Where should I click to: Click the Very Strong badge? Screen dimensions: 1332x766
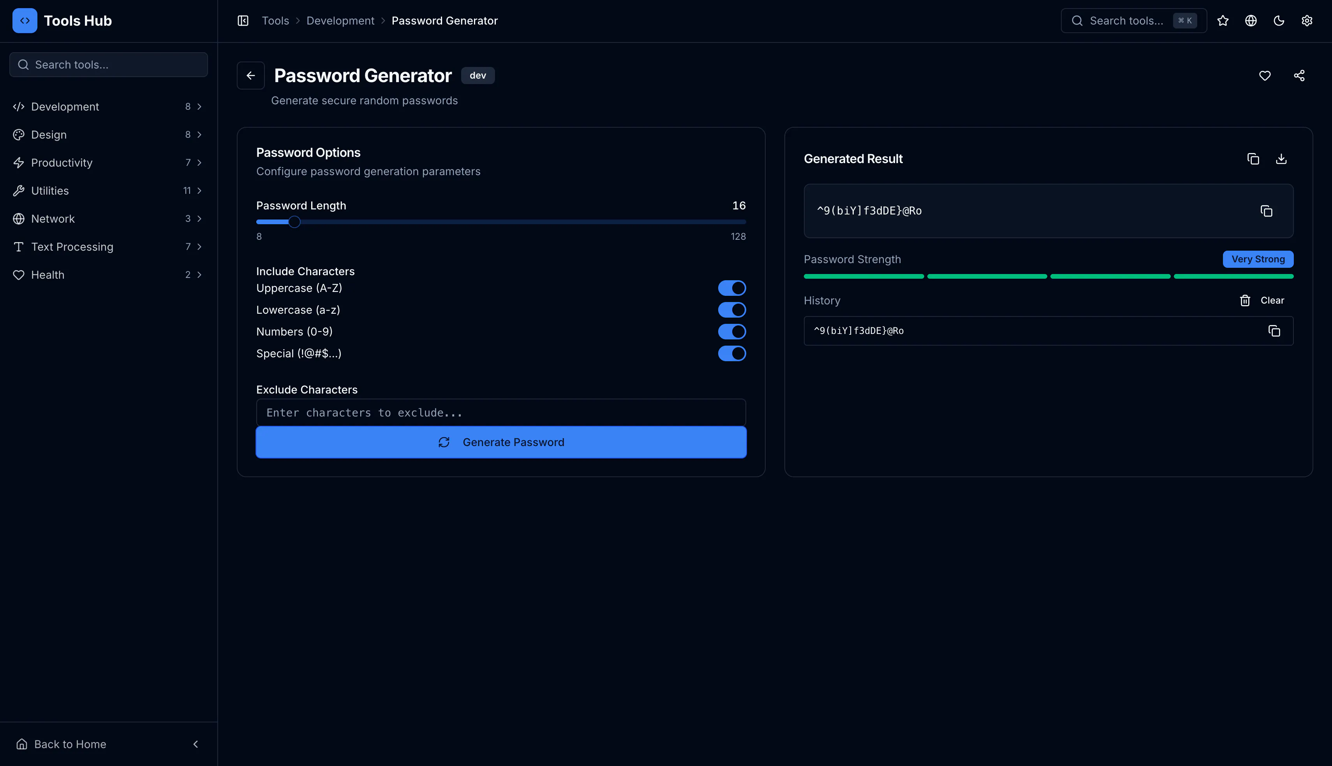click(x=1258, y=259)
